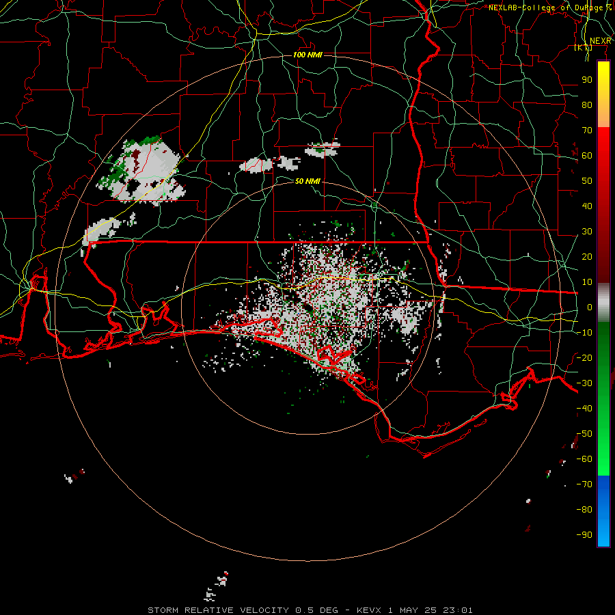Viewport: 615px width, 615px height.
Task: Click the "20" velocity scale value
Action: pos(587,256)
